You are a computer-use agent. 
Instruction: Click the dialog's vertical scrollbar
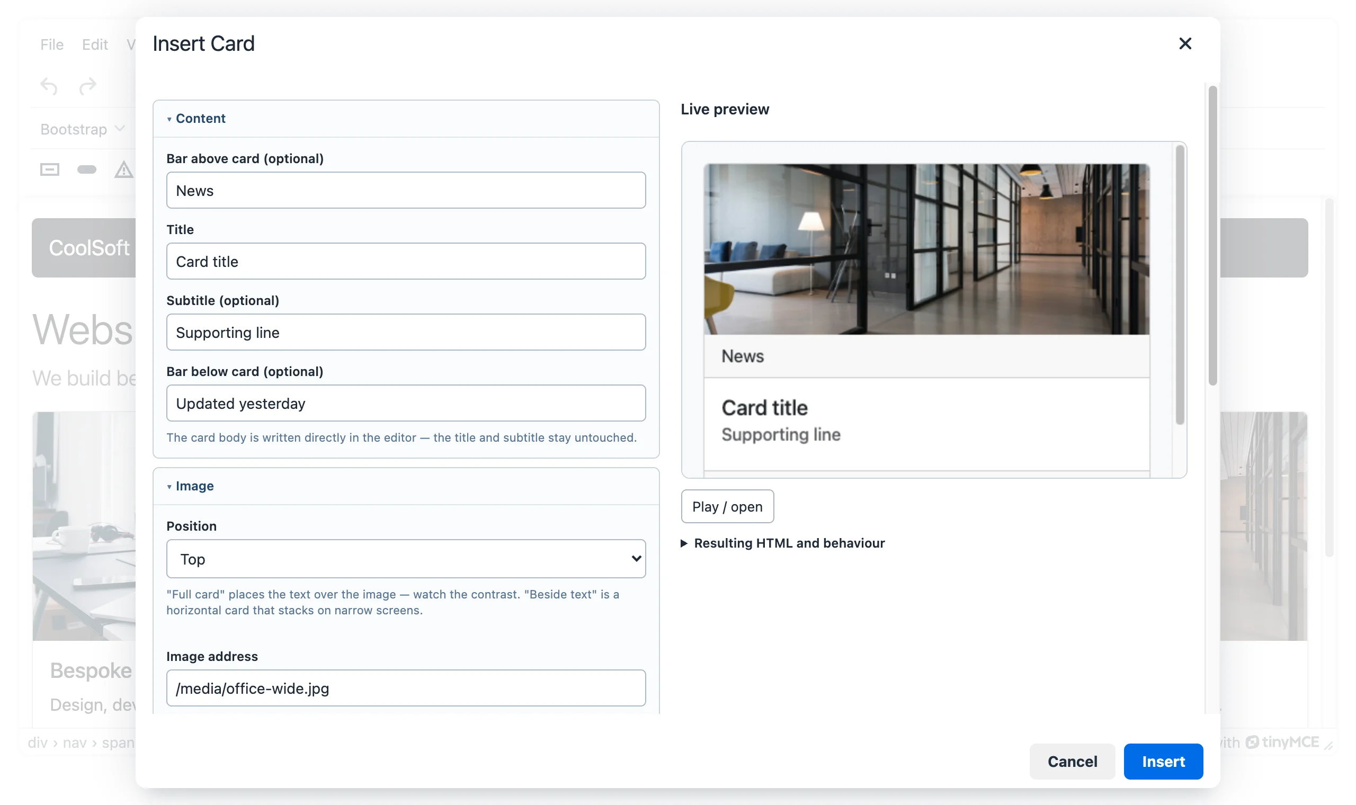(x=1213, y=236)
